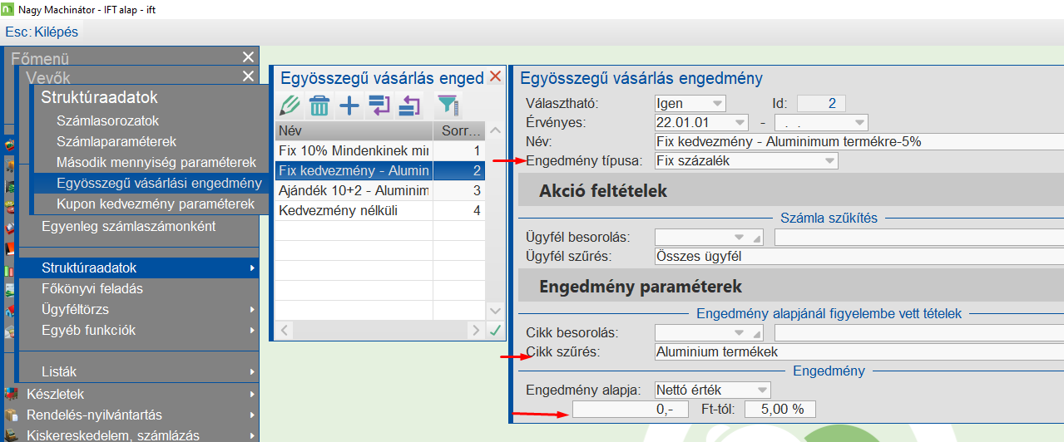Click the Készletek module icon
1064x442 pixels.
10,394
